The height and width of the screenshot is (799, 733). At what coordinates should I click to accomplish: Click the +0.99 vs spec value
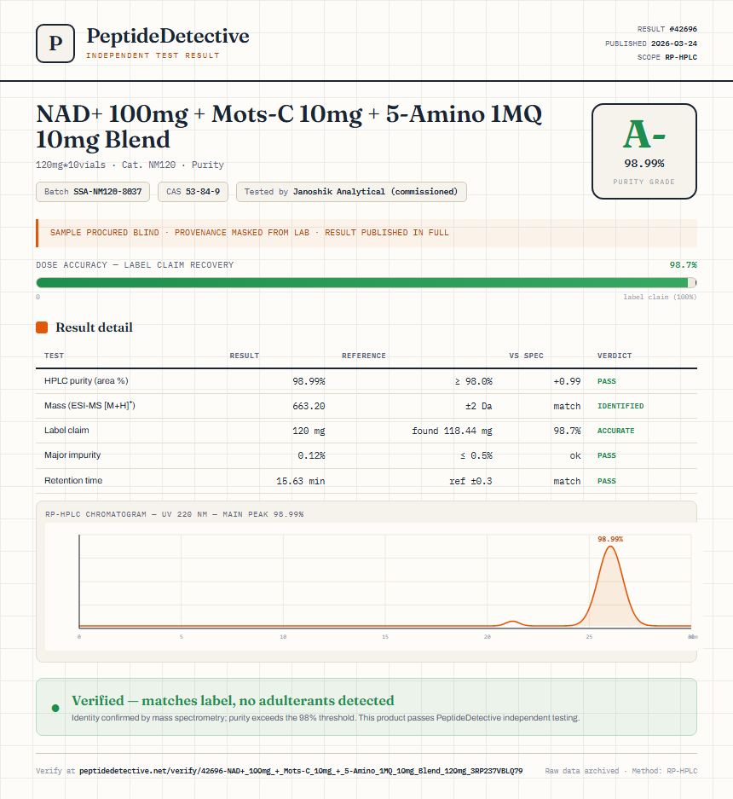click(567, 381)
